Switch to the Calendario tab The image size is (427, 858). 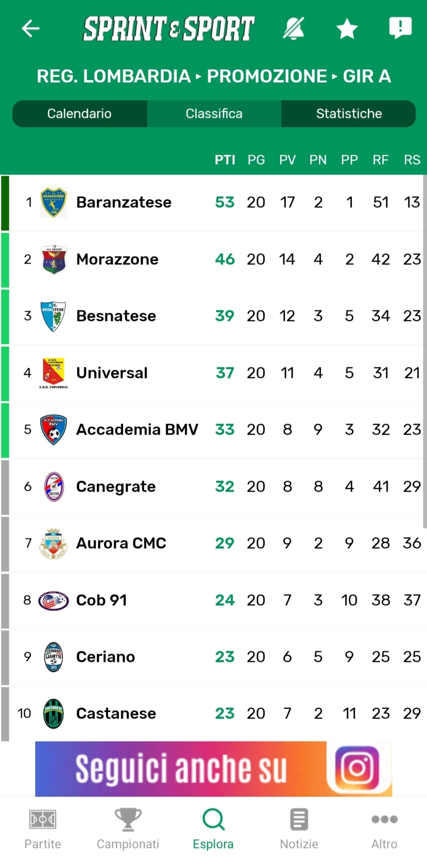(80, 114)
